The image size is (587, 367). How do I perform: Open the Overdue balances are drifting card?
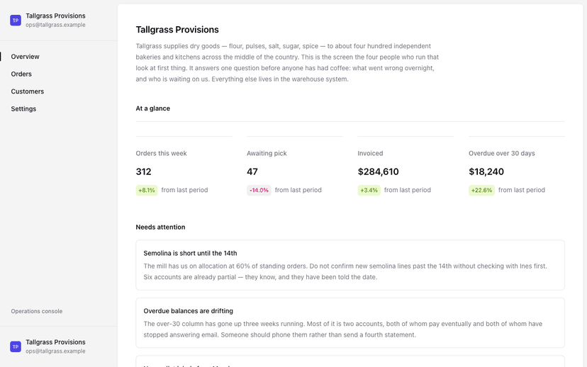coord(350,323)
